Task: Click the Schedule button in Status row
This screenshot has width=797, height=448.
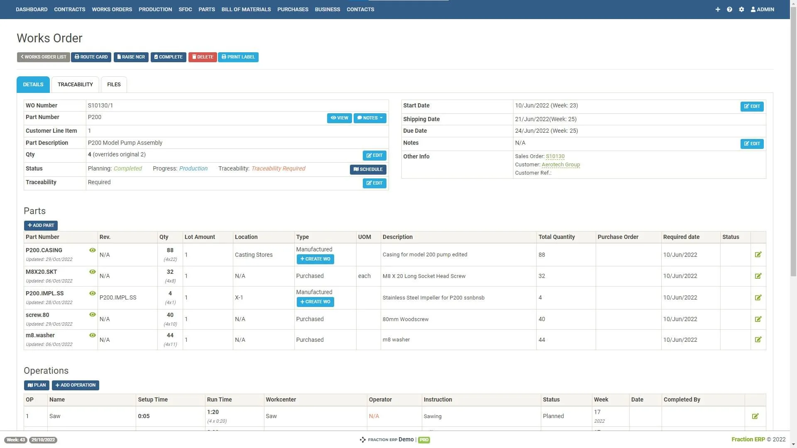Action: click(x=368, y=169)
